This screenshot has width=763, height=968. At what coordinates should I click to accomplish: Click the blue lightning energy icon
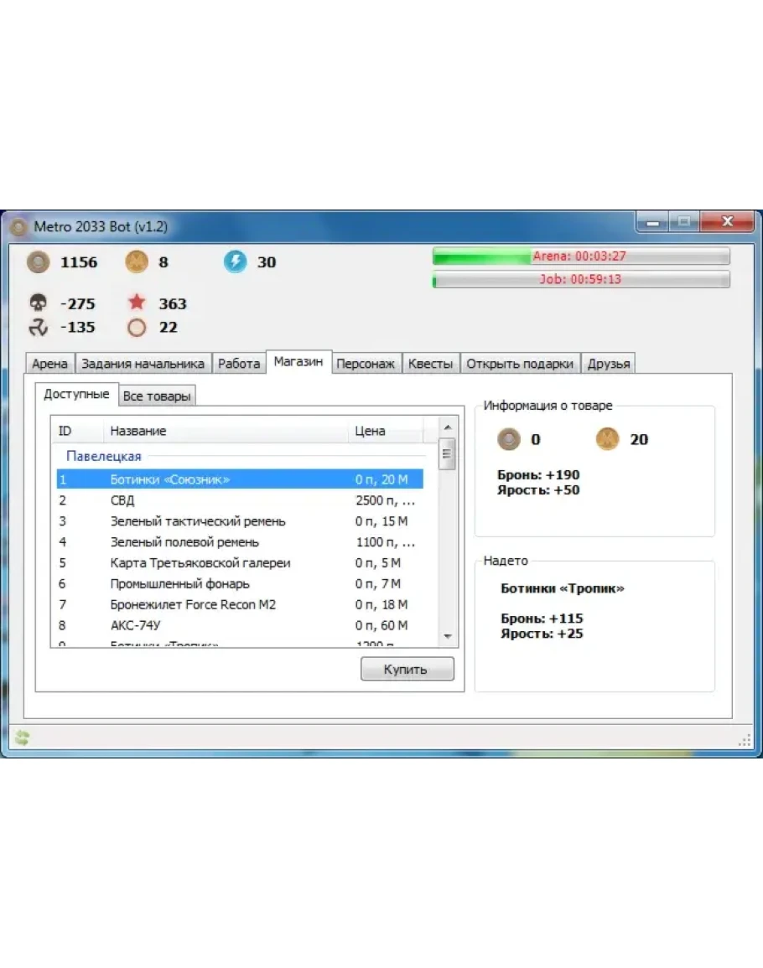(x=236, y=262)
